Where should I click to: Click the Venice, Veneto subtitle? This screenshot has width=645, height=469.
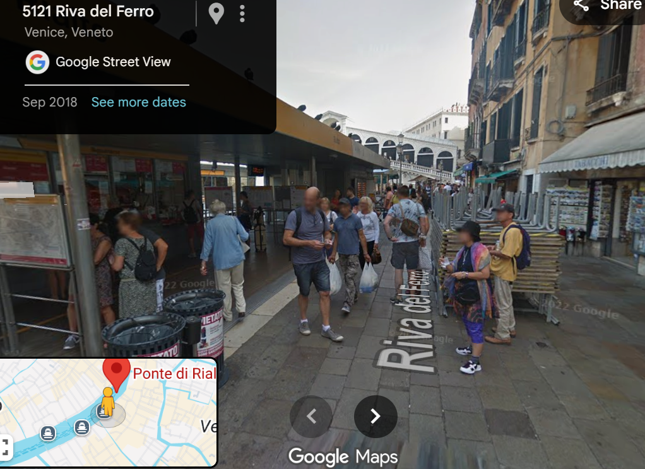(x=69, y=32)
